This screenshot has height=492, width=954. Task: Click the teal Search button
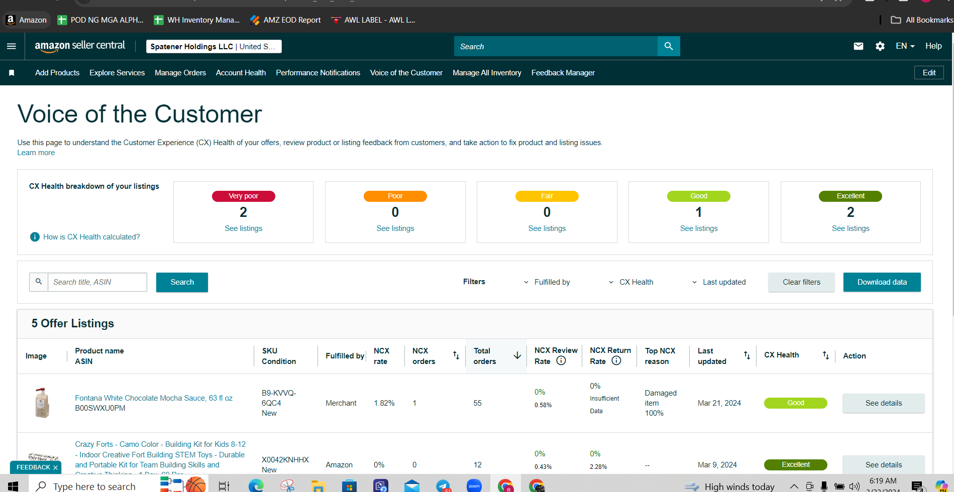click(x=182, y=282)
